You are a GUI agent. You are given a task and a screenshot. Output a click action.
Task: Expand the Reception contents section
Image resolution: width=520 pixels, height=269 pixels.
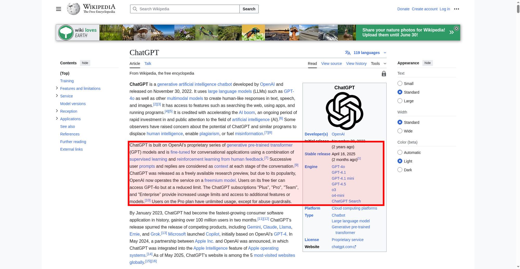tap(57, 111)
